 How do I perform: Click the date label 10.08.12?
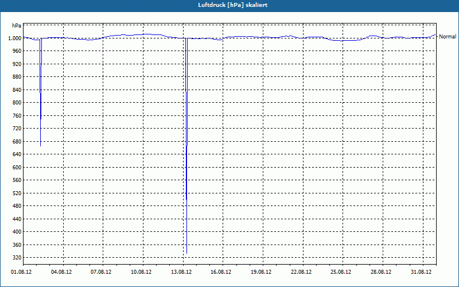pyautogui.click(x=141, y=272)
